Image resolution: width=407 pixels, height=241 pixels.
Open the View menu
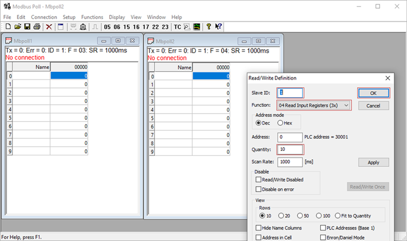tap(136, 17)
